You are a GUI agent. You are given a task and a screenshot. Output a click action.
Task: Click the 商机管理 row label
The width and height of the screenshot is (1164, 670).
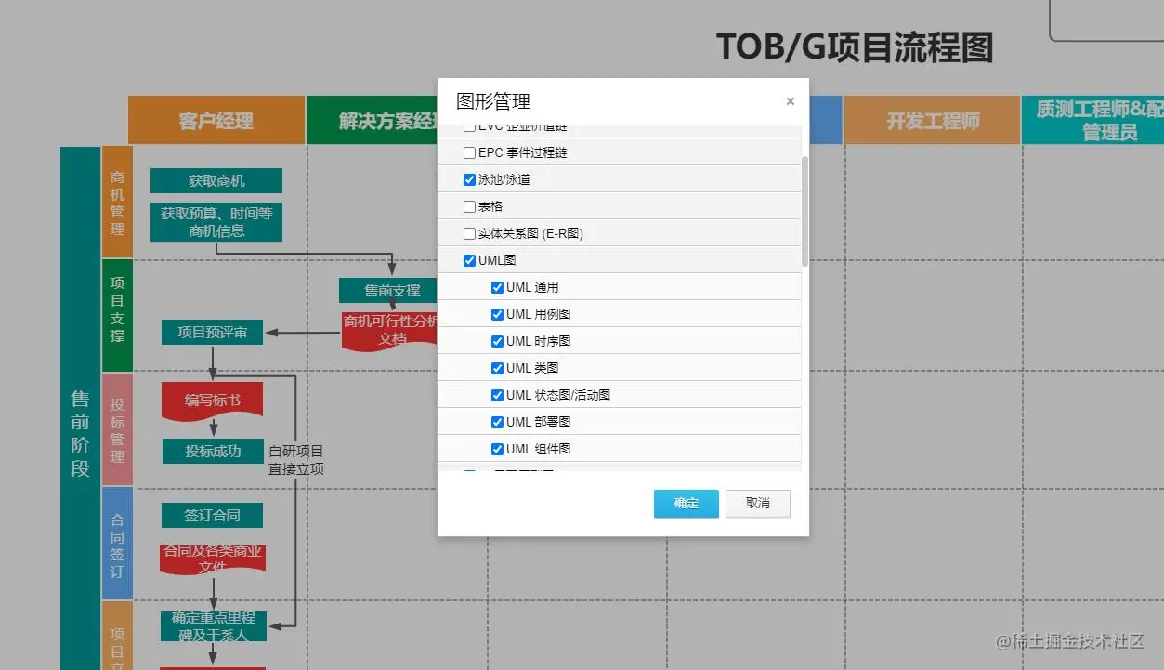(x=117, y=203)
